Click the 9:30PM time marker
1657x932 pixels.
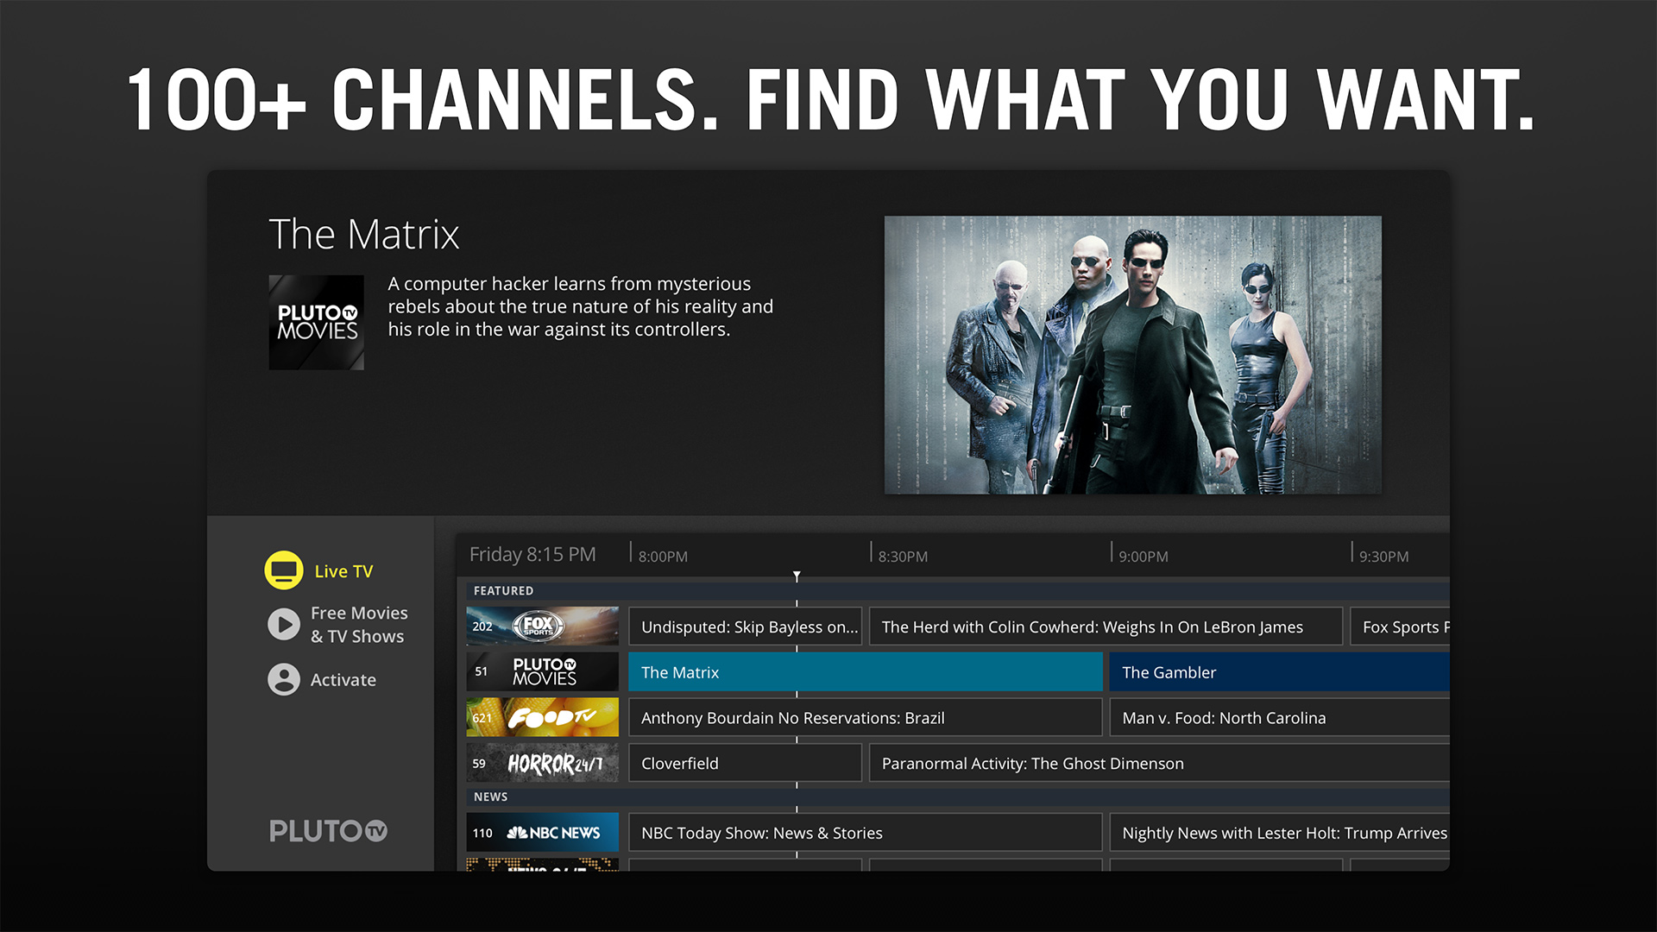tap(1383, 557)
